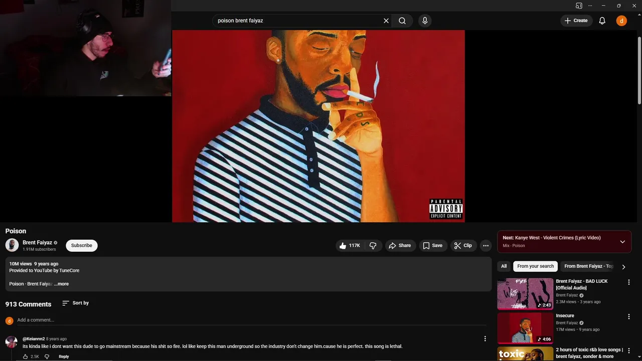Open toxic r&b love songs thumbnail
The height and width of the screenshot is (361, 642).
click(525, 354)
